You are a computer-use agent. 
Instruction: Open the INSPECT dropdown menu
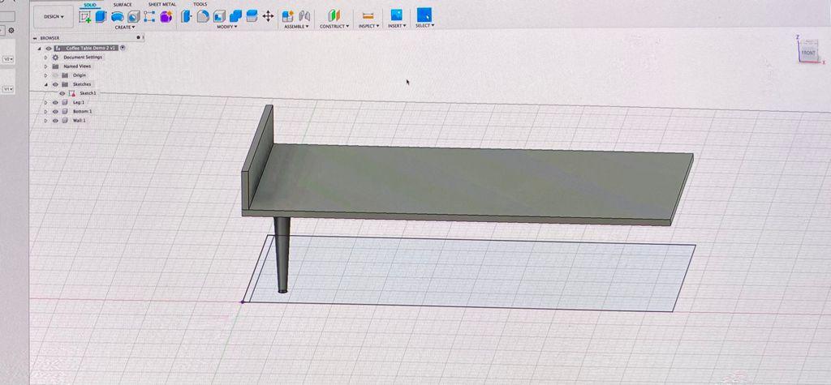tap(369, 26)
